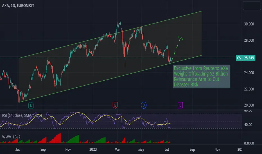The height and width of the screenshot is (154, 262).
Task: Click the red earnings E marker near March
Action: pos(115,105)
